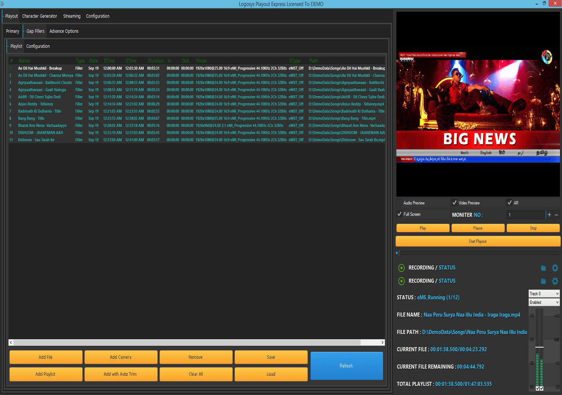Click the Add with Auto Trim button
Image resolution: width=562 pixels, height=395 pixels.
tap(120, 374)
